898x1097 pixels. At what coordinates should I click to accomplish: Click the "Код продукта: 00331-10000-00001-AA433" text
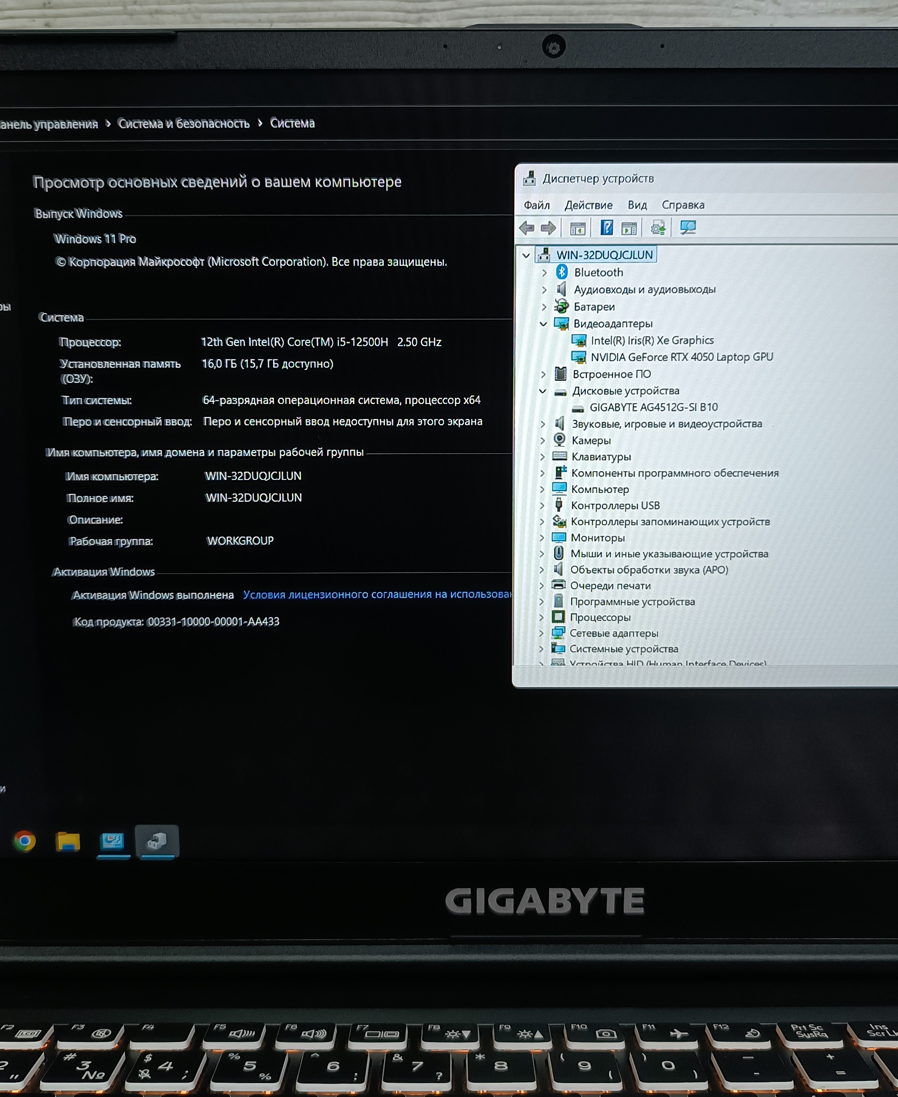click(176, 622)
